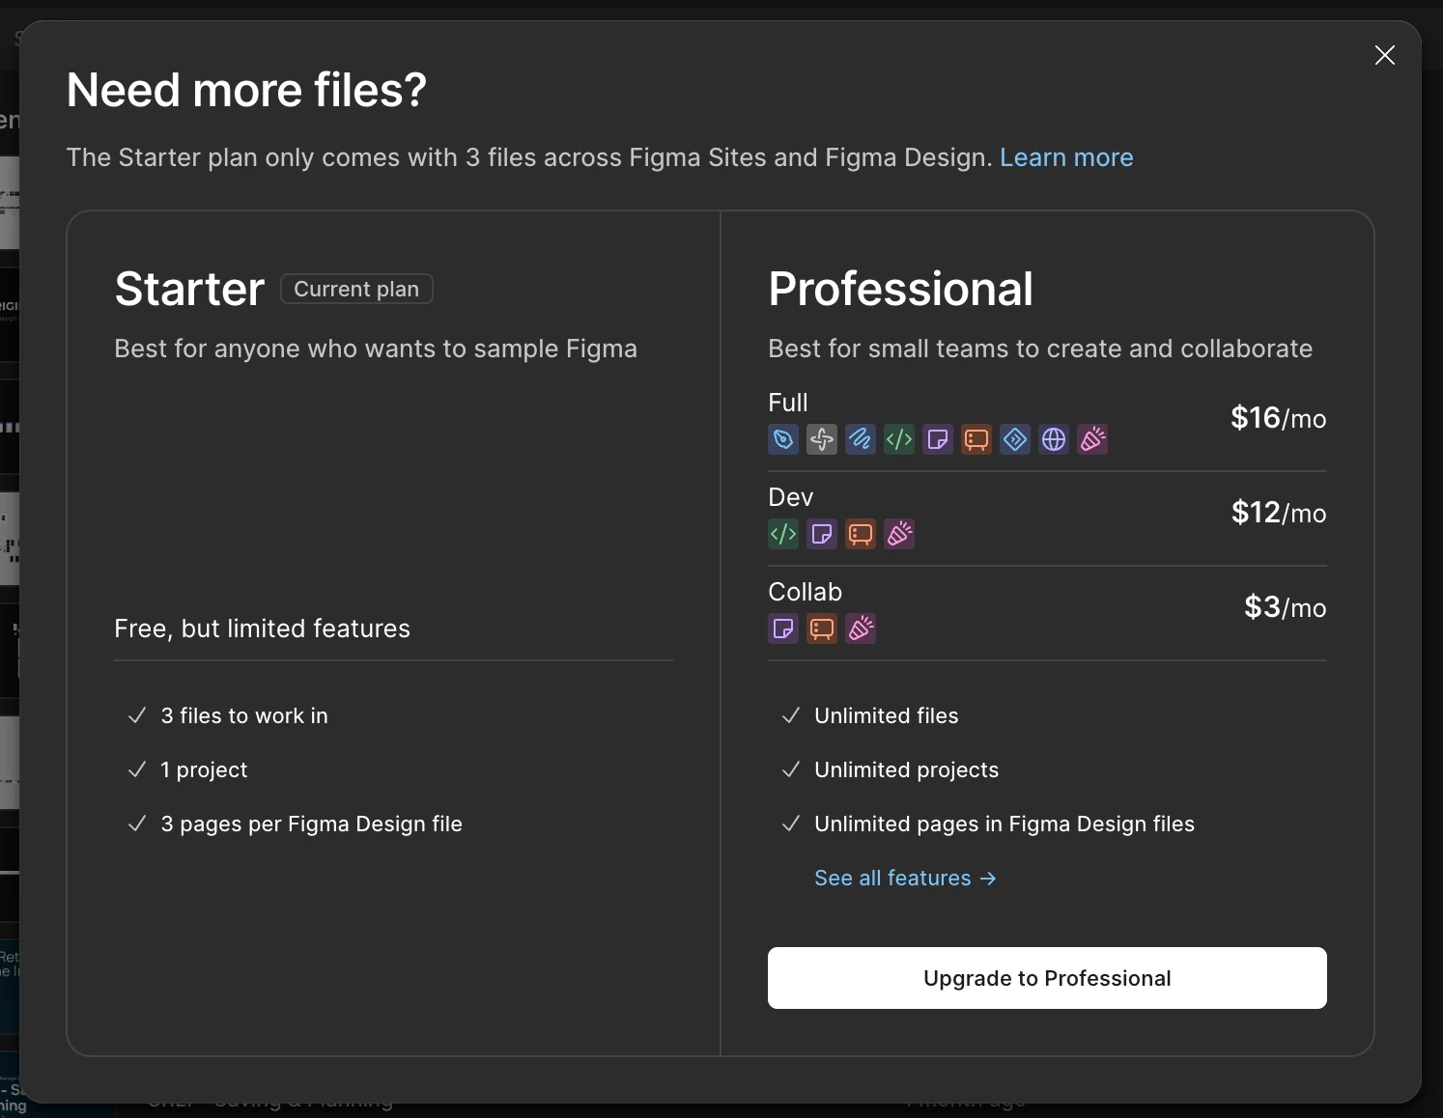Viewport: 1443px width, 1118px height.
Task: Click the Current plan badge
Action: pos(356,289)
